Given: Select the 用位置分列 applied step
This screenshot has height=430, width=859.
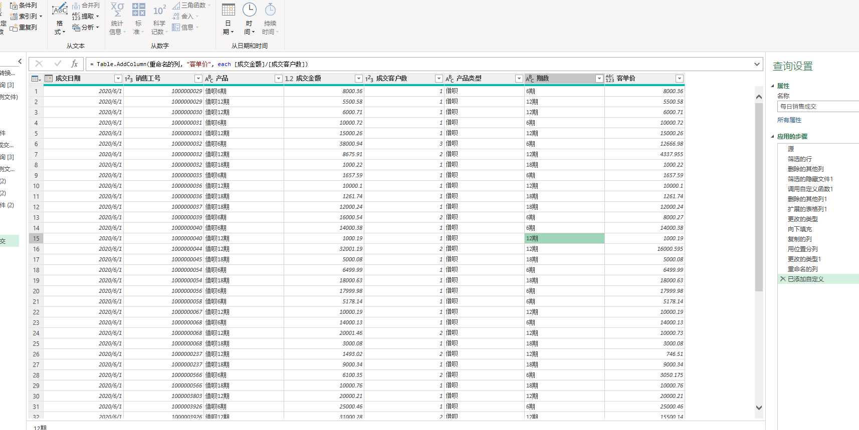Looking at the screenshot, I should pos(803,249).
